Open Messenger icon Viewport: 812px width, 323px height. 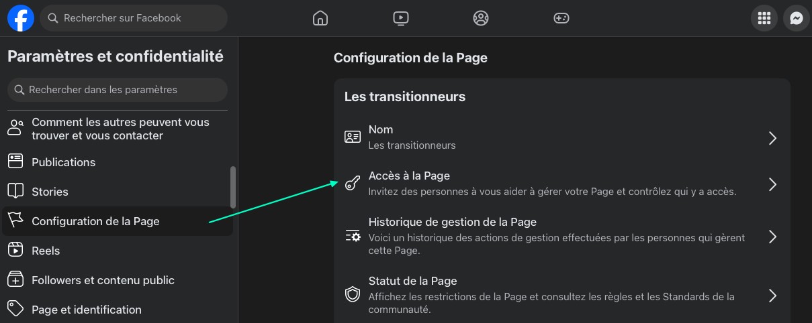click(x=797, y=19)
